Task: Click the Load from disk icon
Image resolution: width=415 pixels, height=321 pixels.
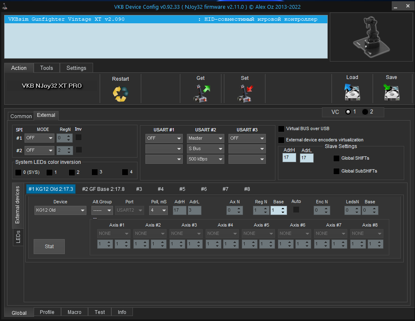Action: 352,92
